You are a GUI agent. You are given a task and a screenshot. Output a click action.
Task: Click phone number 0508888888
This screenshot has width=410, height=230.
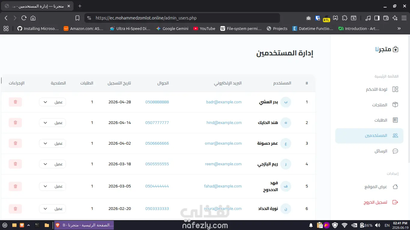point(157,102)
